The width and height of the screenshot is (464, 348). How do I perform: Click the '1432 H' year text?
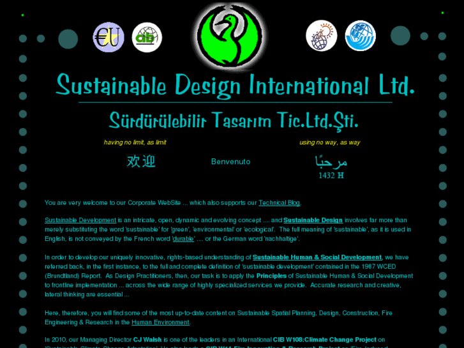coord(331,176)
